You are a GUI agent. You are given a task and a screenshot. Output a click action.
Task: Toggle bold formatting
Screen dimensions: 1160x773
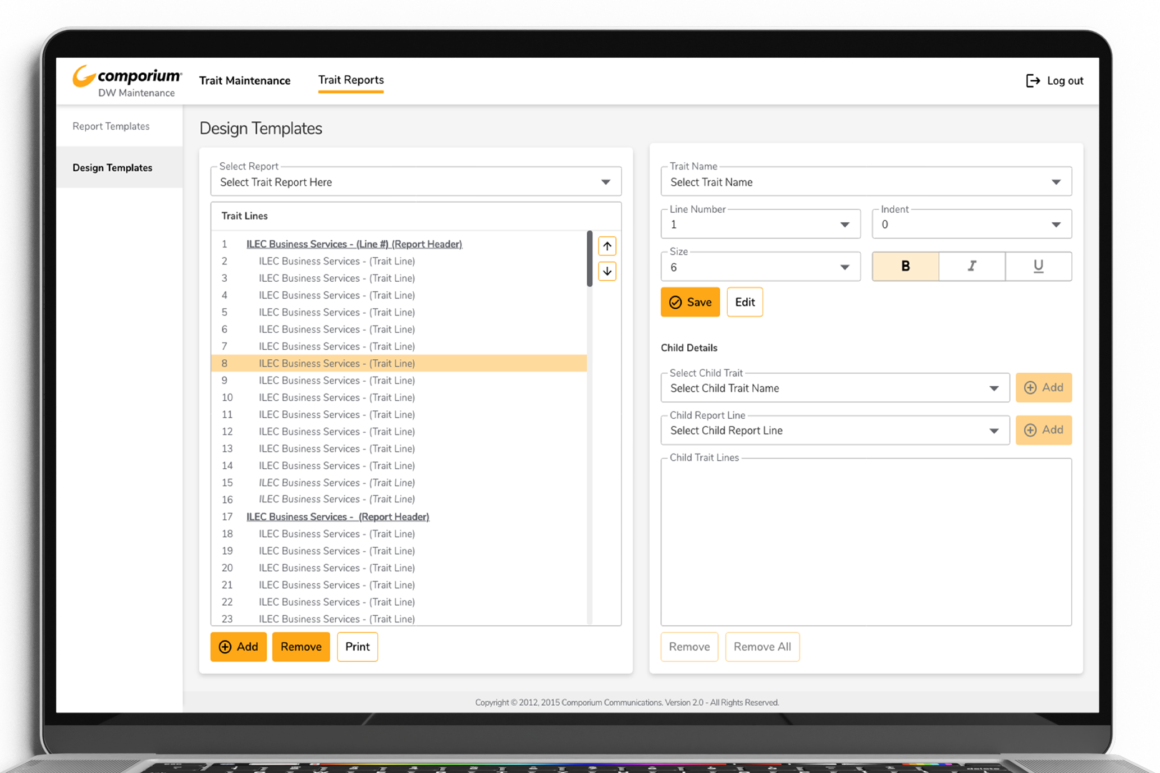[x=905, y=266]
